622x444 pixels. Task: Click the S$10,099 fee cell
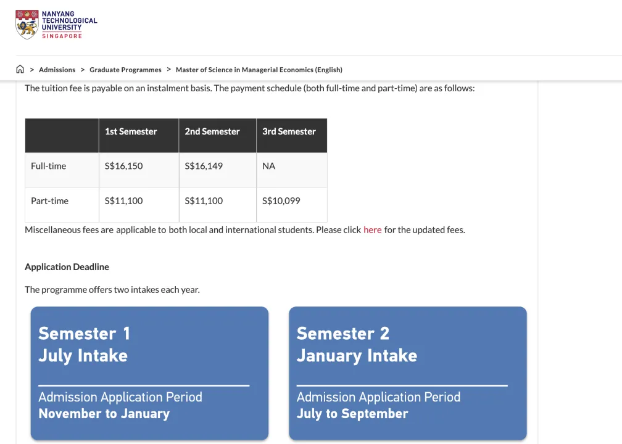(x=281, y=200)
